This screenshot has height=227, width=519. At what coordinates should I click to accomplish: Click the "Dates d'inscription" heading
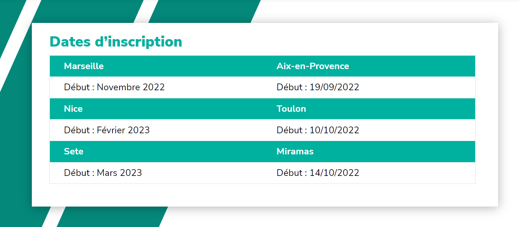(116, 42)
